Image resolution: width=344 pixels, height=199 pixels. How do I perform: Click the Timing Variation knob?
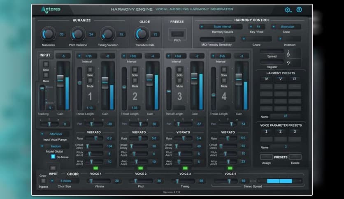point(107,34)
